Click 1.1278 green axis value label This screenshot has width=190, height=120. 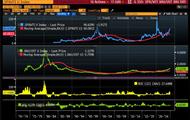182,69
